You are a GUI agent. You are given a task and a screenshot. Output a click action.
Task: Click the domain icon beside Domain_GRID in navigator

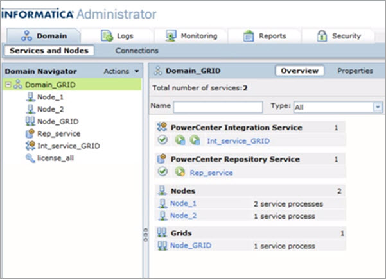(18, 85)
